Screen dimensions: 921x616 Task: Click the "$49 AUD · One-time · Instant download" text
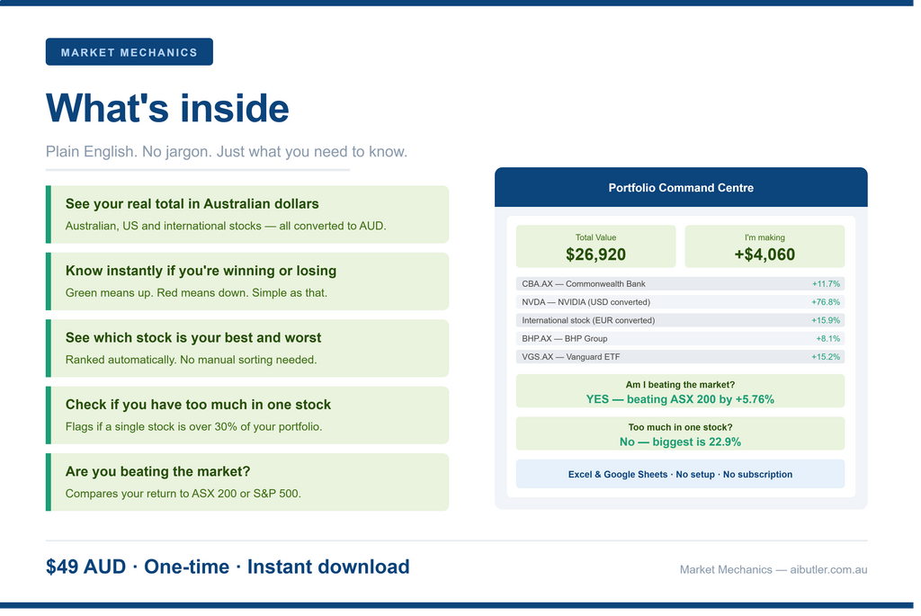tap(228, 567)
